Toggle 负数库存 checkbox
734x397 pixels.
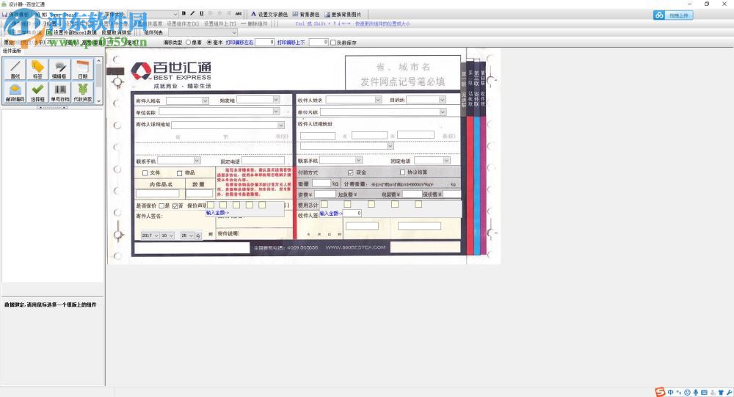(x=333, y=43)
